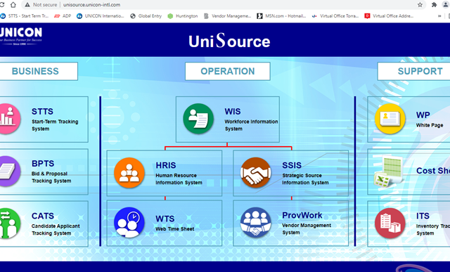Open the Global Entry bookmark

[146, 16]
